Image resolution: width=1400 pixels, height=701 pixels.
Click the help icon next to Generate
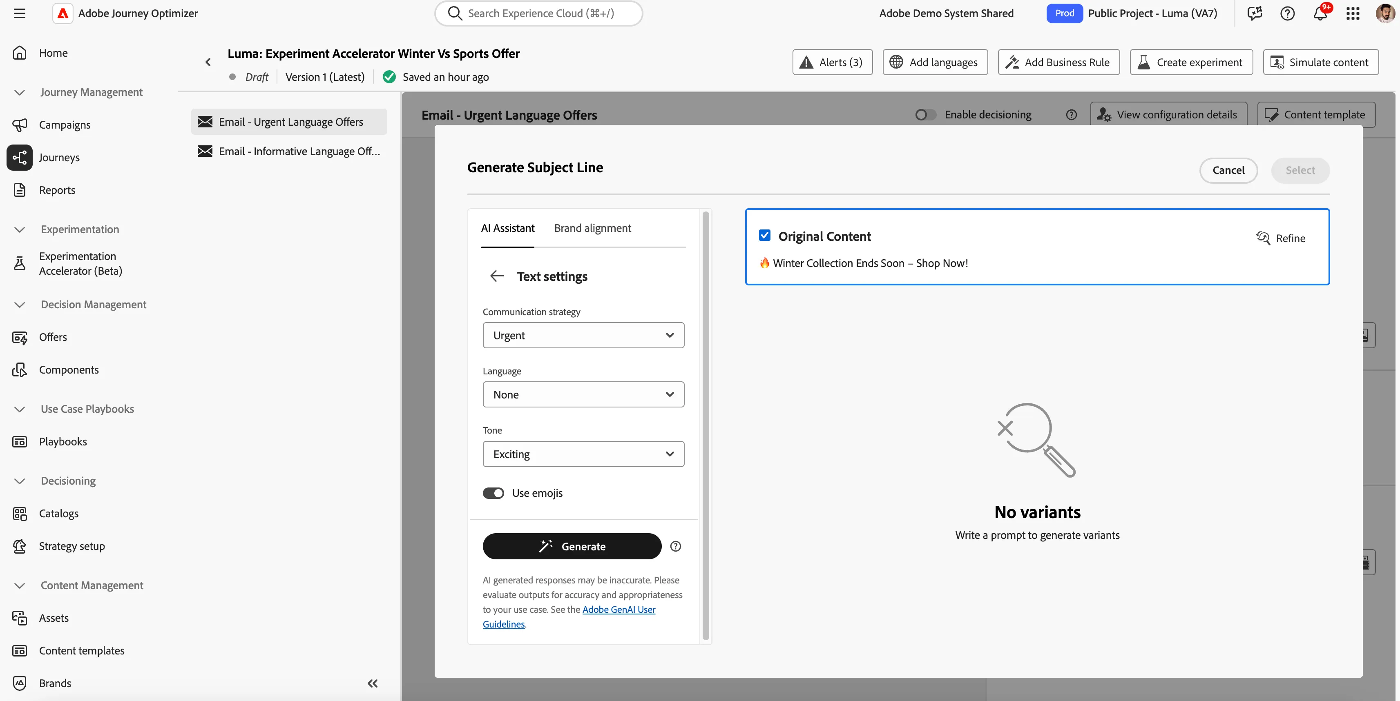coord(676,546)
